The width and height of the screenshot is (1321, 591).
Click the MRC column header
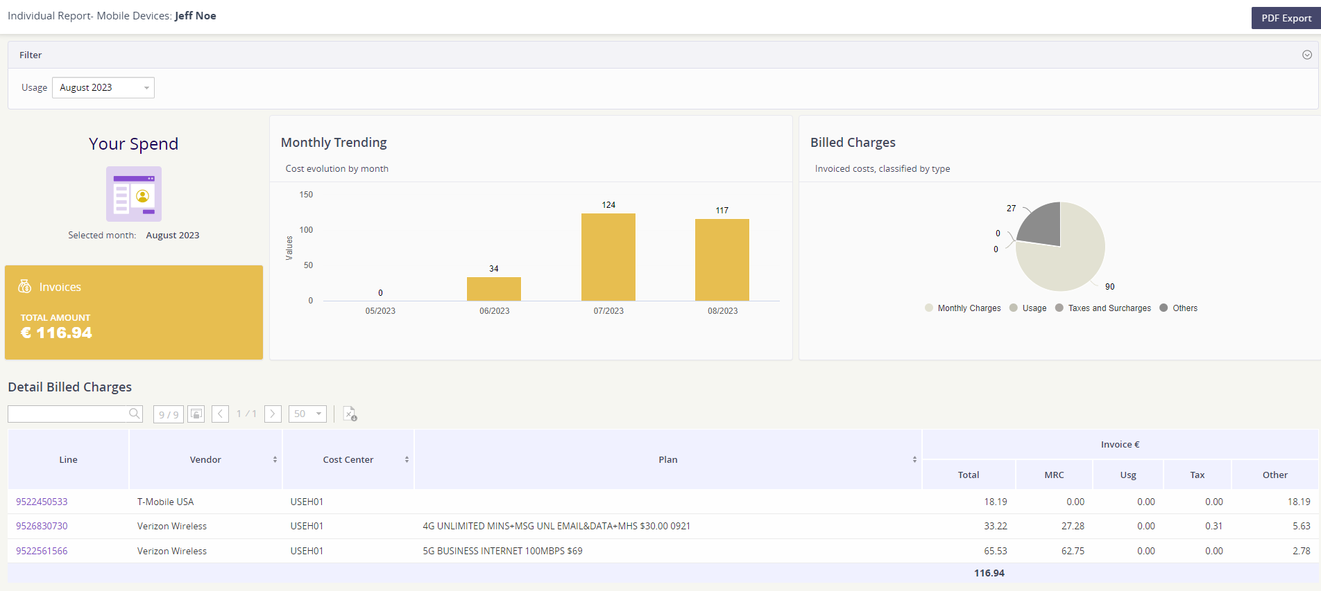tap(1054, 475)
